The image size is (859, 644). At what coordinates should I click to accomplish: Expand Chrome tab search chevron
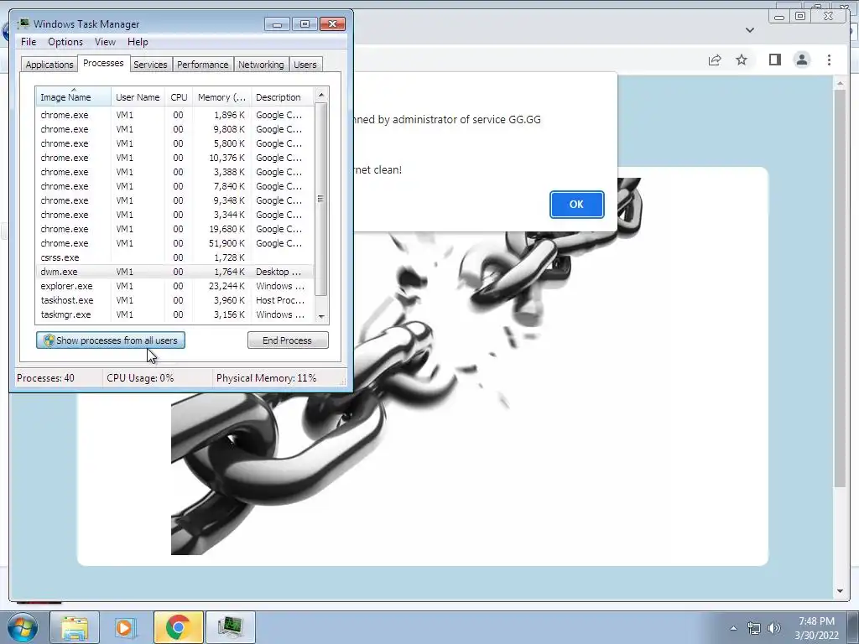coord(750,30)
